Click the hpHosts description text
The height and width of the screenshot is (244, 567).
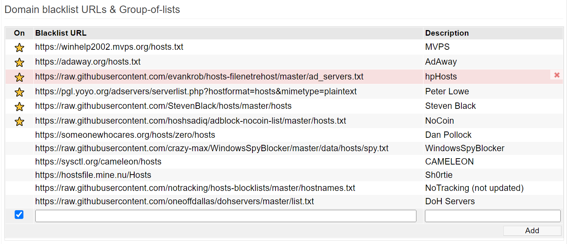441,77
